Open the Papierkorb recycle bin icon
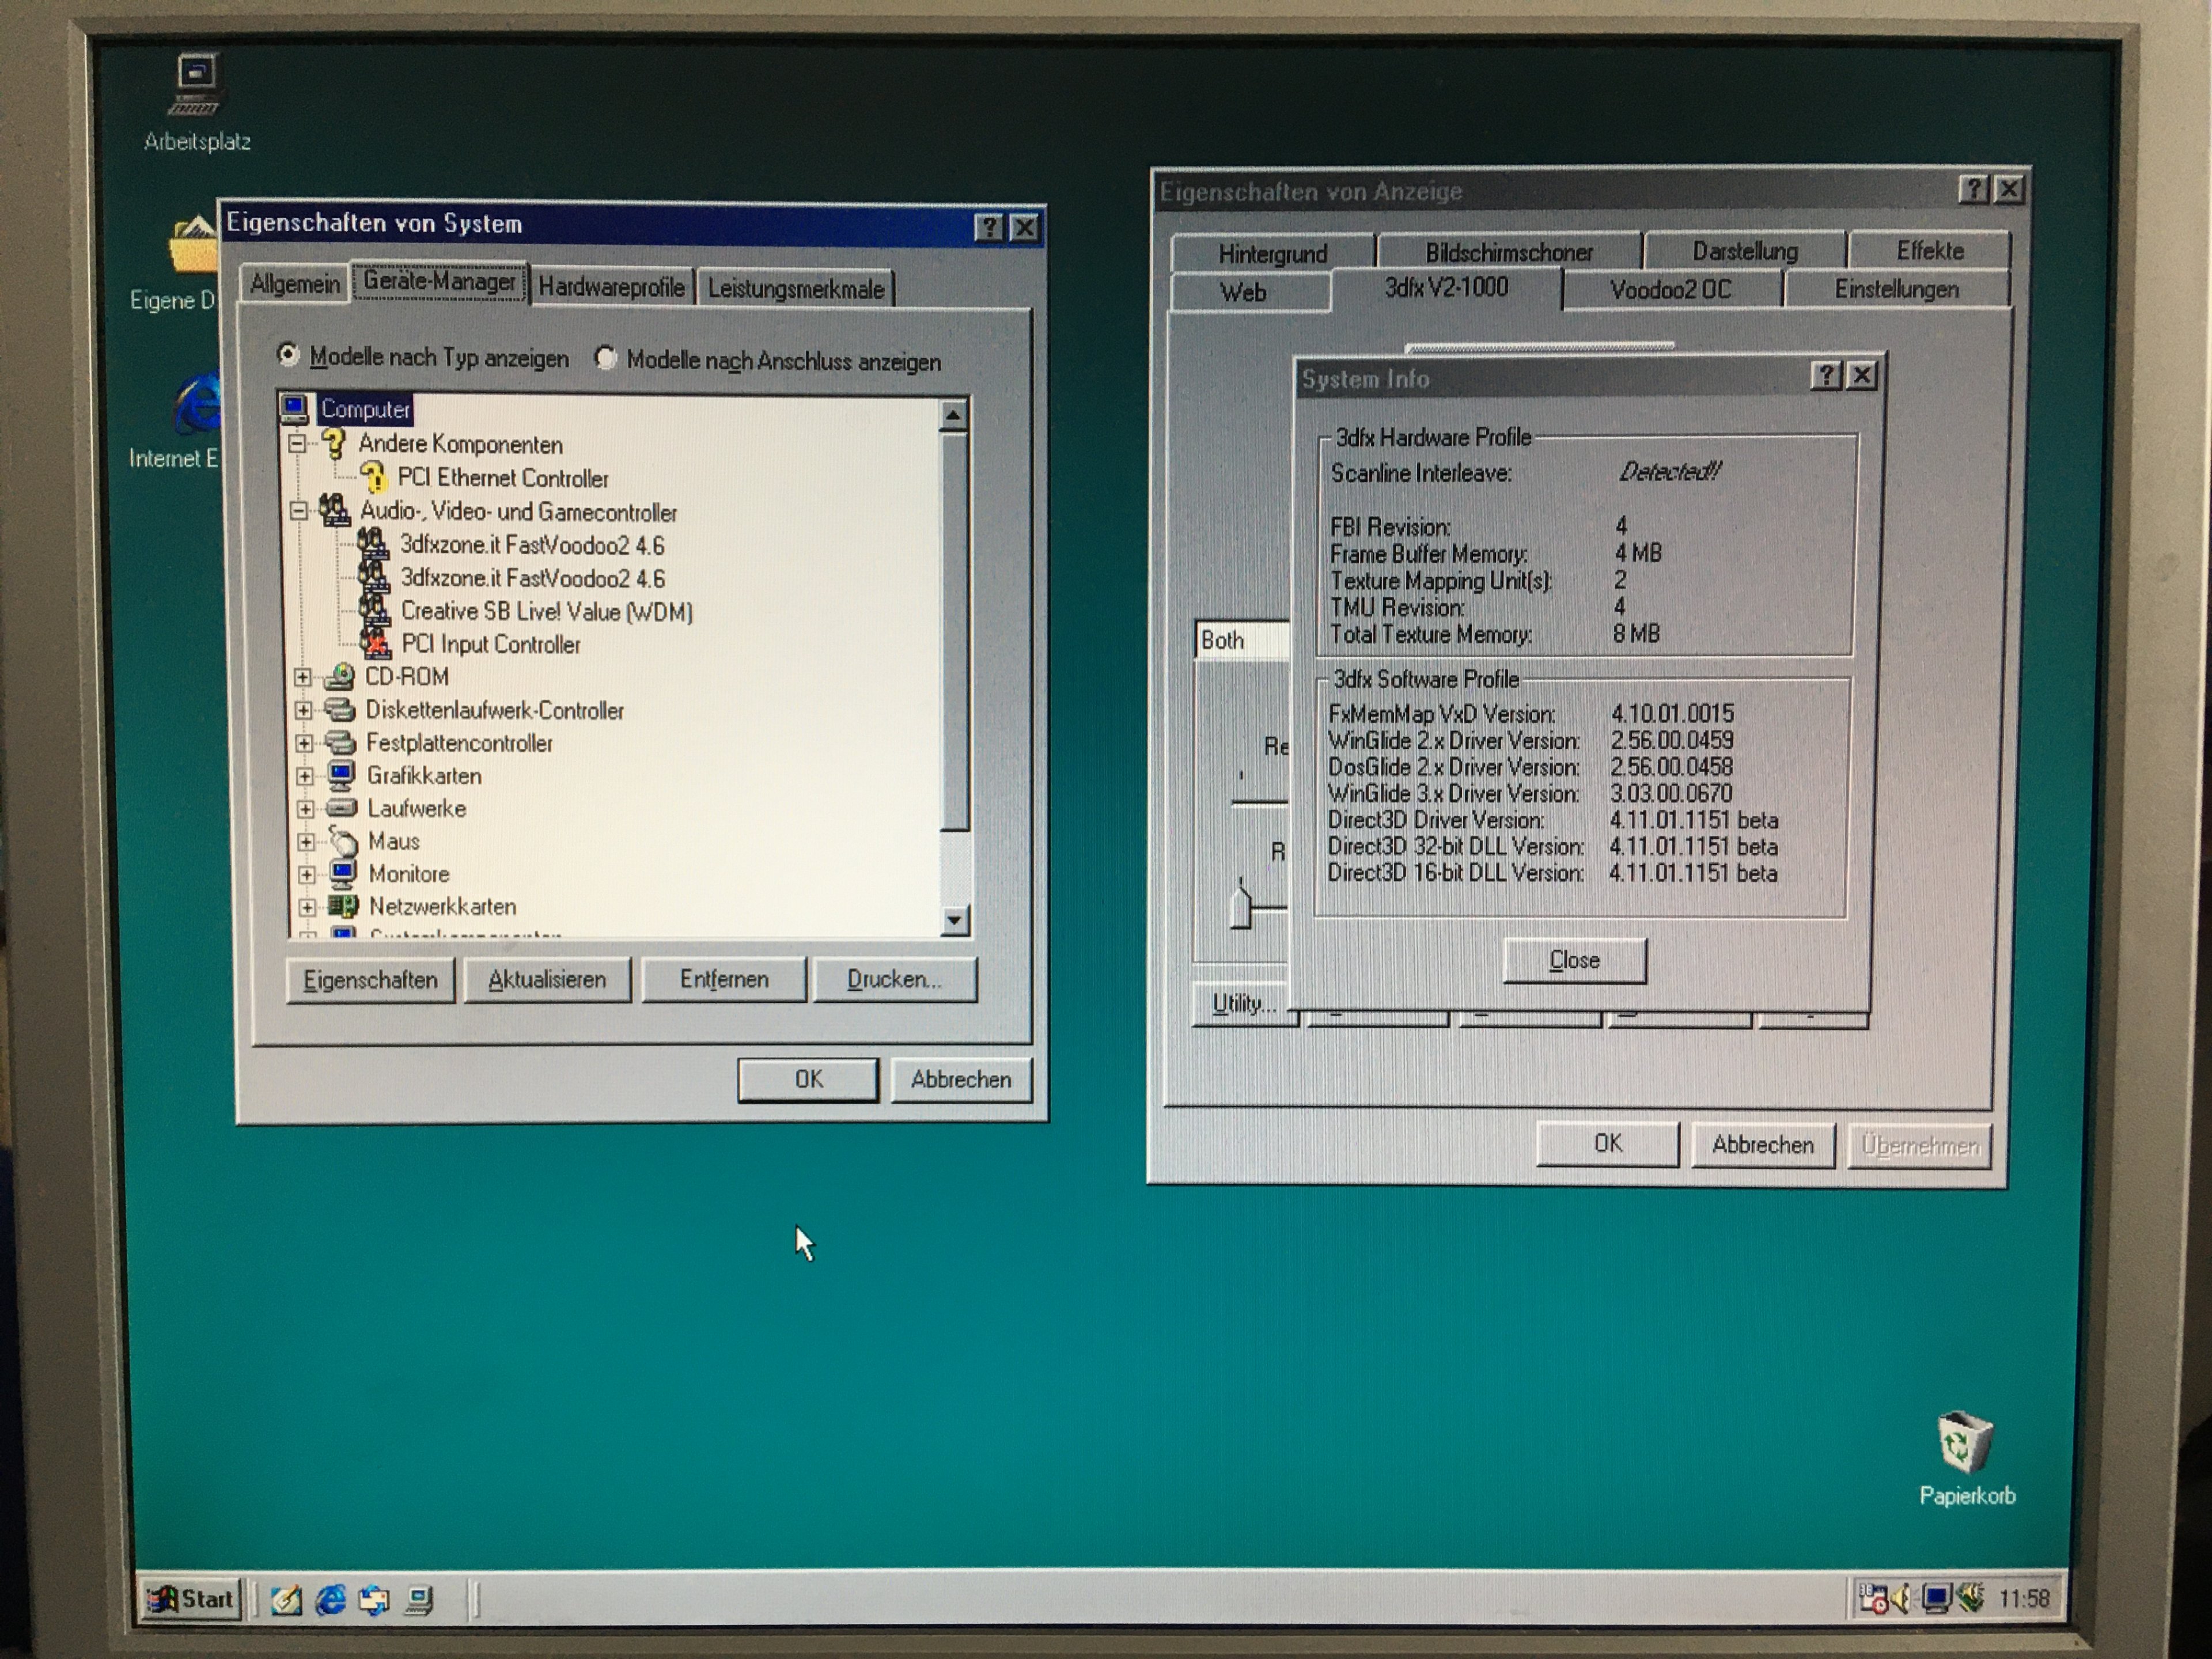Viewport: 2212px width, 1659px height. click(1965, 1443)
